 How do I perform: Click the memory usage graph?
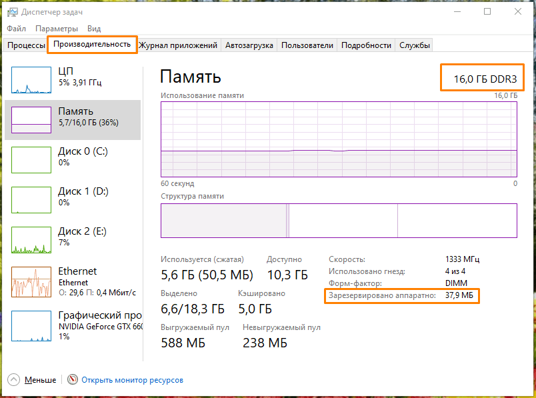point(339,139)
